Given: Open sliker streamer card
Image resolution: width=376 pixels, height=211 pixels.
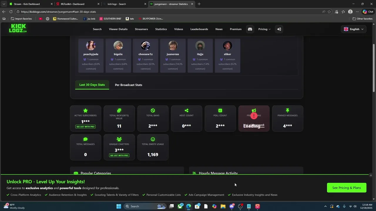Looking at the screenshot, I should point(227,56).
